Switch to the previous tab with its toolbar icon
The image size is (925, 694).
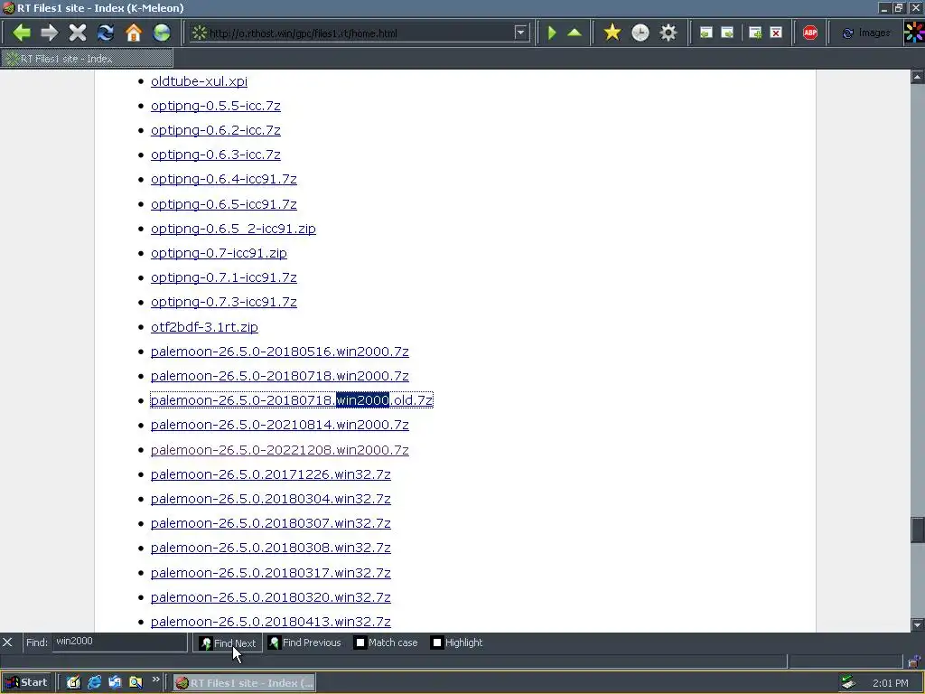click(706, 33)
